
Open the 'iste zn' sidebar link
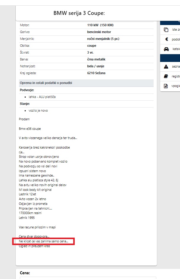(176, 29)
